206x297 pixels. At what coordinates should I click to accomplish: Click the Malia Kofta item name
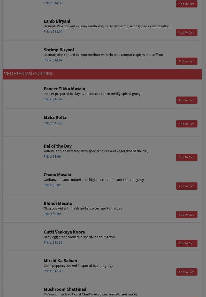tap(55, 117)
